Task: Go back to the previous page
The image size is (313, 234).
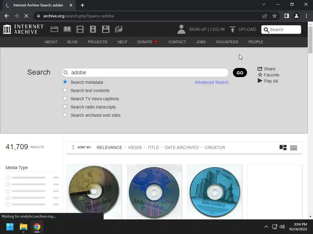Action: (x=7, y=16)
